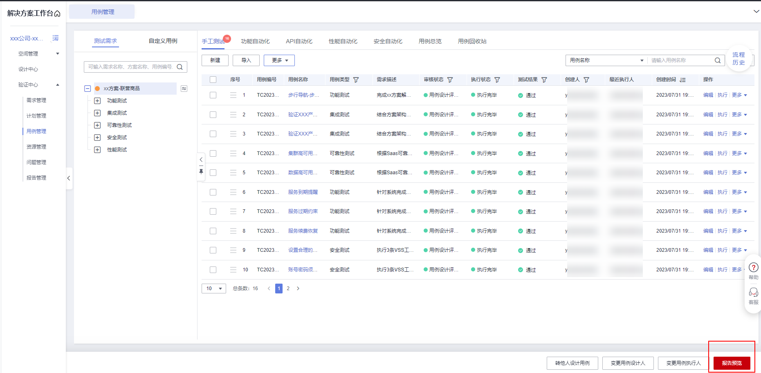Screen dimensions: 761x373
Task: Click the 导入 button
Action: 246,60
